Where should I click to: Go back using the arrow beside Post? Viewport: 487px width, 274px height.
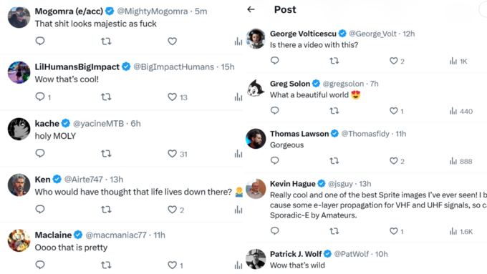pos(251,9)
